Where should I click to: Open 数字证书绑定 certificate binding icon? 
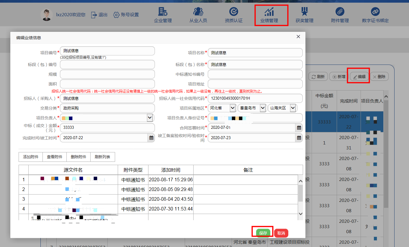click(x=375, y=15)
